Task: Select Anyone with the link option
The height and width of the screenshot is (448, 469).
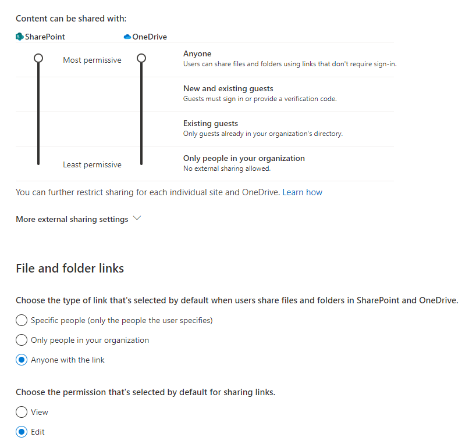Action: [x=21, y=360]
